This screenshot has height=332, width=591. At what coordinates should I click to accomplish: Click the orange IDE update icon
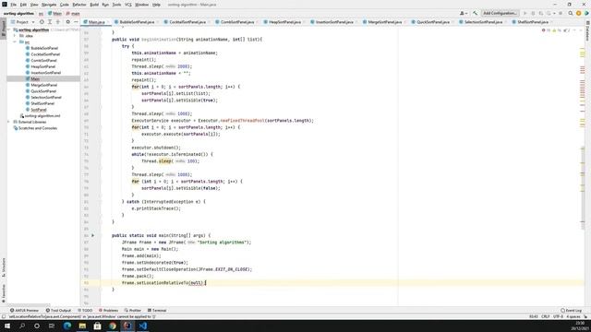coord(579,13)
